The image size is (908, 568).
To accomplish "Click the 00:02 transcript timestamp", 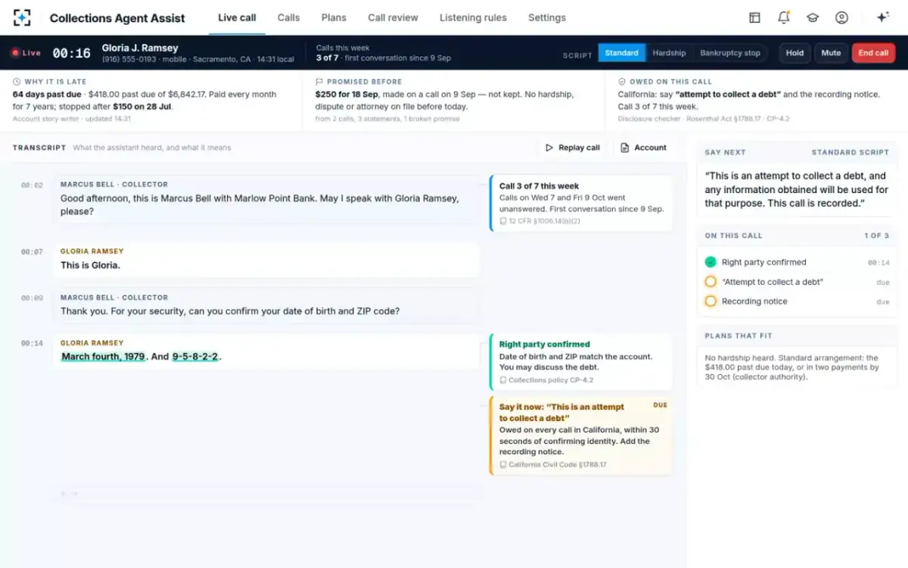I will (32, 185).
